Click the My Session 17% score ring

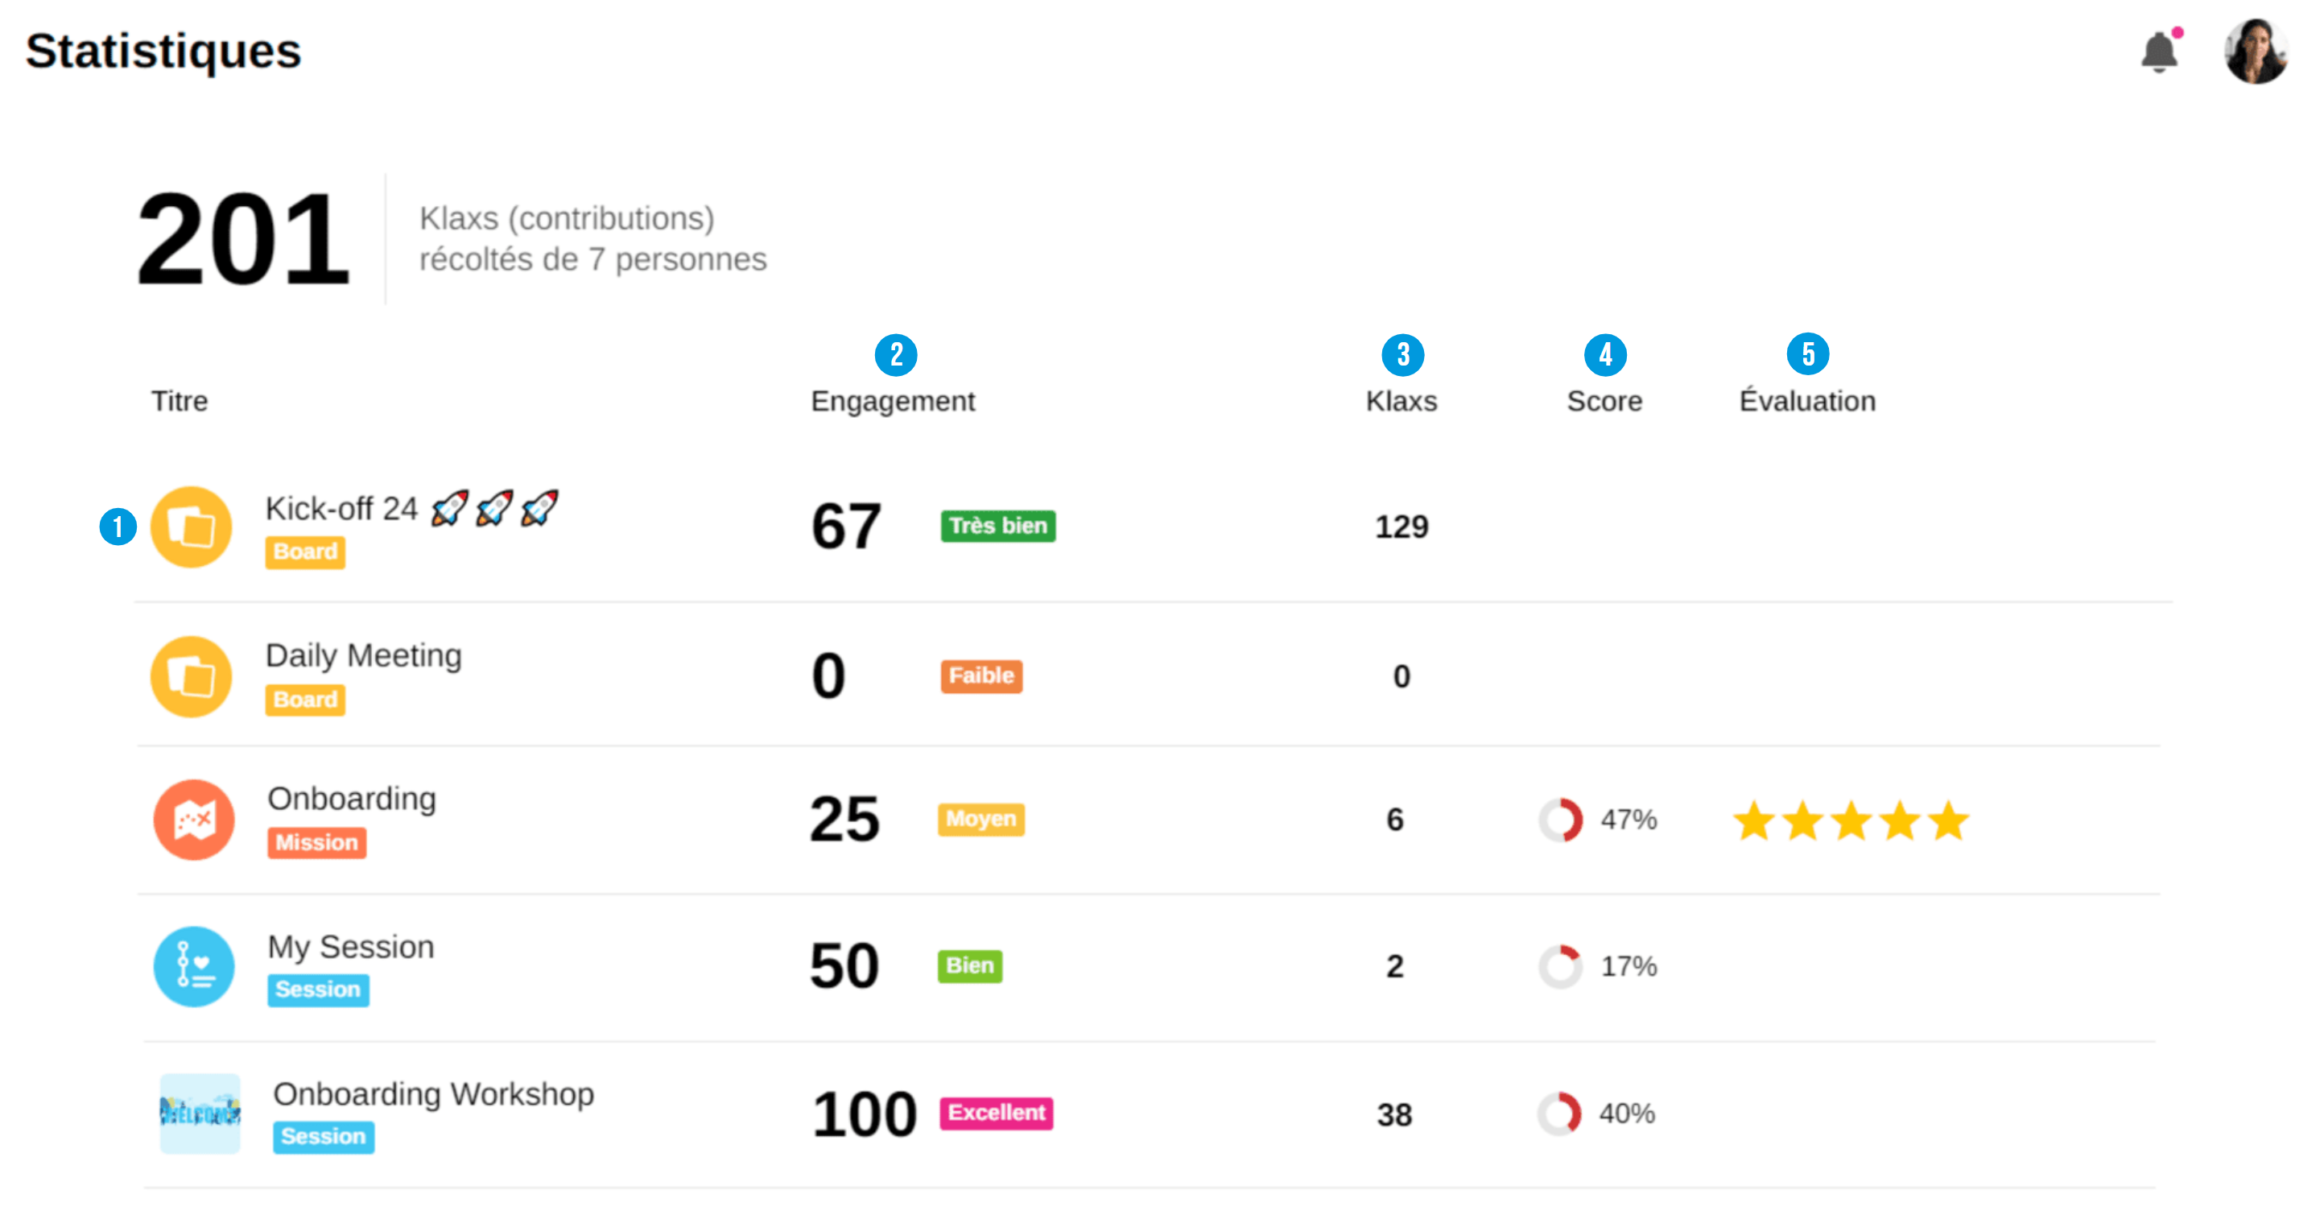[1561, 967]
